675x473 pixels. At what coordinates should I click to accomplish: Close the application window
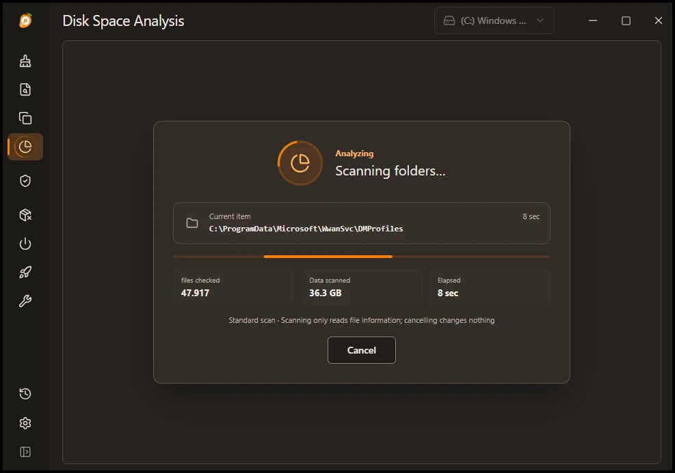pos(658,20)
